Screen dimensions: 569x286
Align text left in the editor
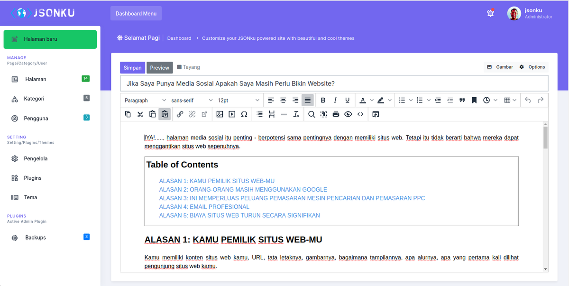coord(271,100)
